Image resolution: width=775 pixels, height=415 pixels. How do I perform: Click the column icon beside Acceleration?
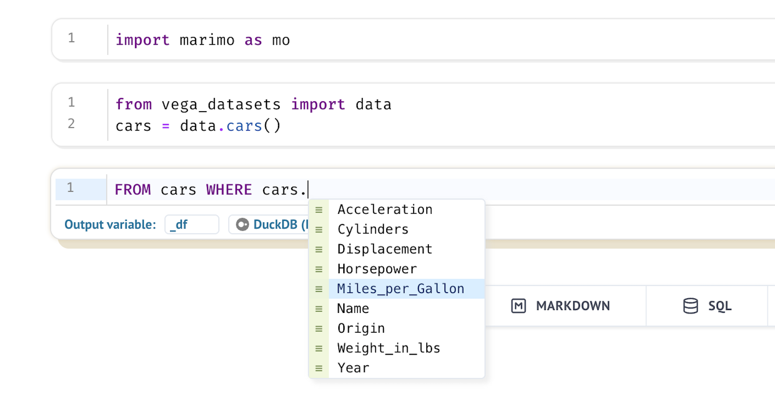pyautogui.click(x=319, y=210)
